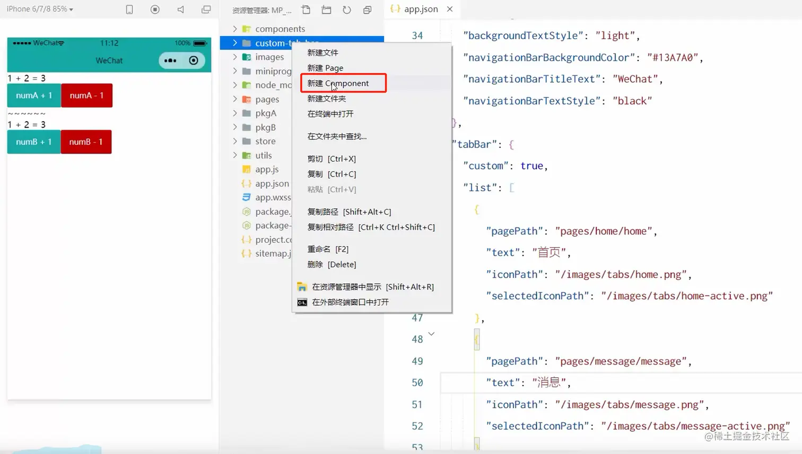The height and width of the screenshot is (454, 802).
Task: Expand the images folder
Action: point(235,57)
